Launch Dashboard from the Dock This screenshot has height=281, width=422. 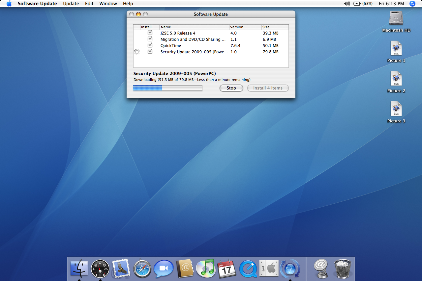[x=100, y=268]
